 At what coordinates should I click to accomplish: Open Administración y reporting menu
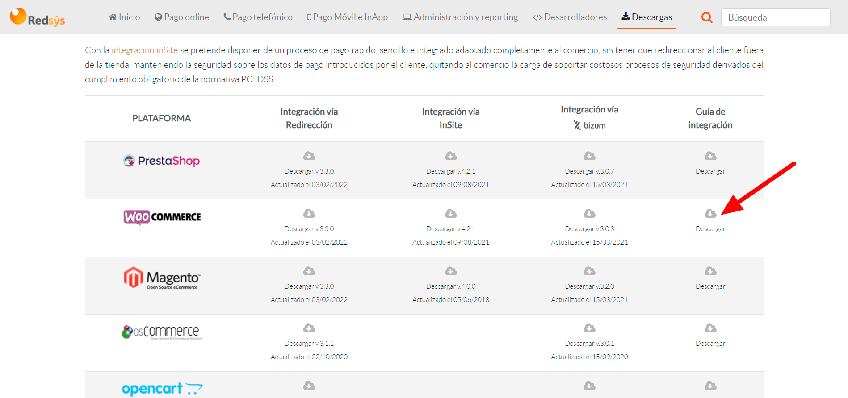pyautogui.click(x=460, y=17)
